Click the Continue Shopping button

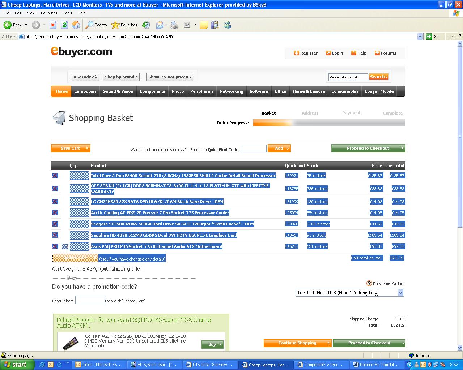tap(297, 343)
